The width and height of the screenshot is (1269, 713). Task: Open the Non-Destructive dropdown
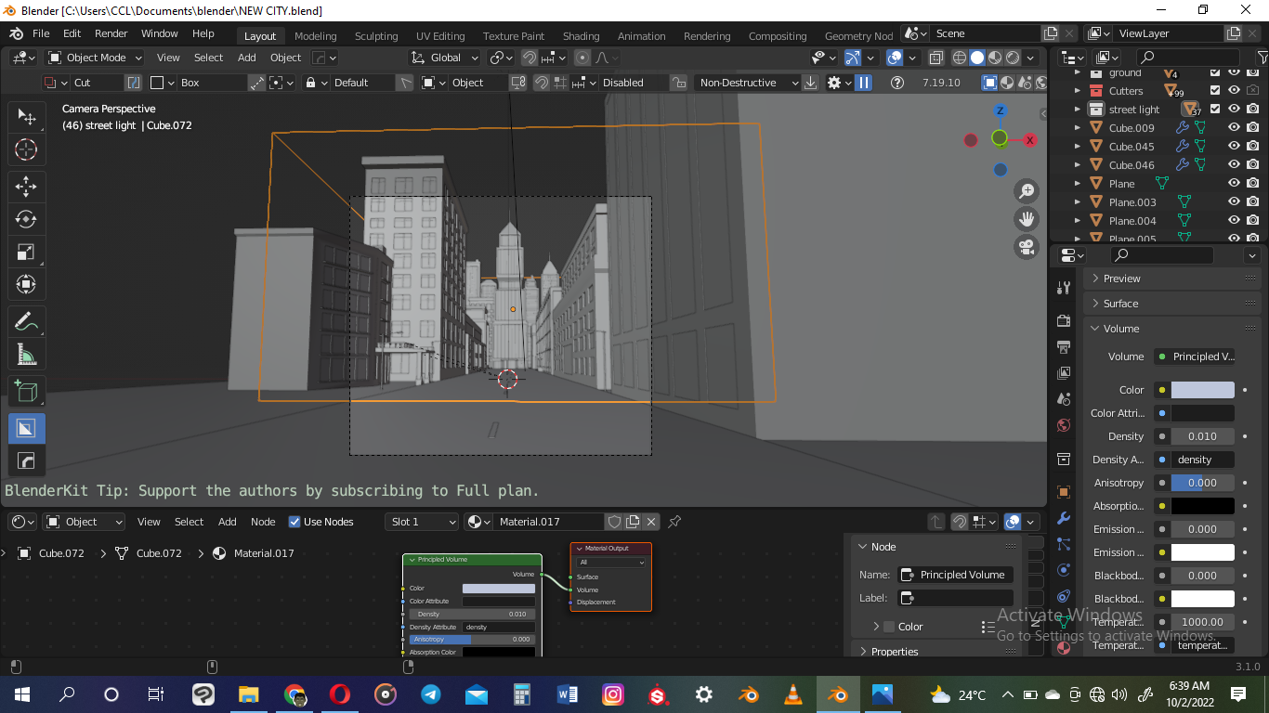click(747, 83)
